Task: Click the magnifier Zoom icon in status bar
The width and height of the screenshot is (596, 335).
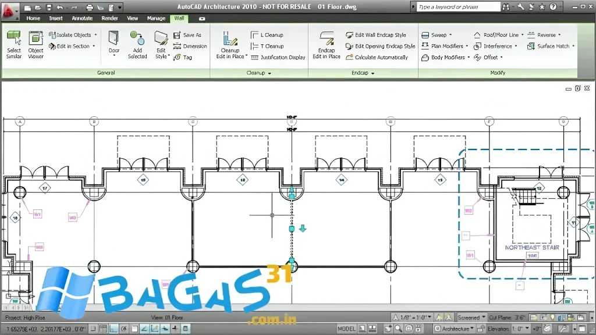Action: pos(398,329)
